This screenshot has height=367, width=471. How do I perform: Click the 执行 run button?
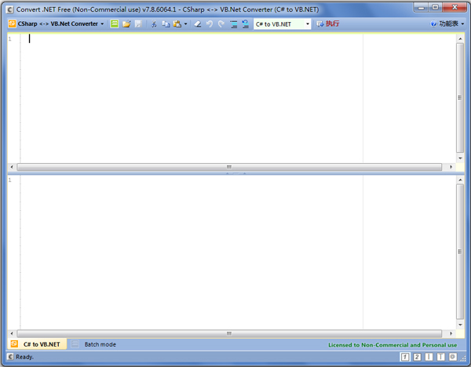(328, 24)
